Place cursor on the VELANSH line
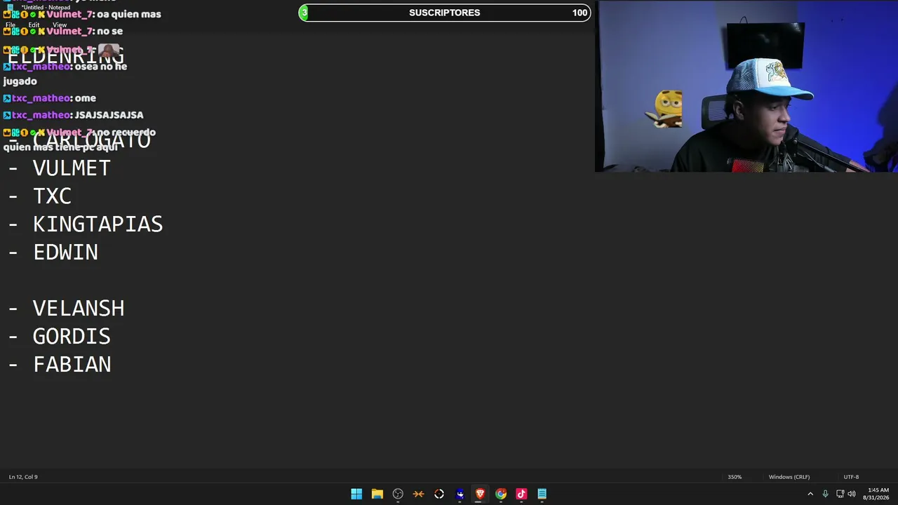898x505 pixels. [x=79, y=309]
